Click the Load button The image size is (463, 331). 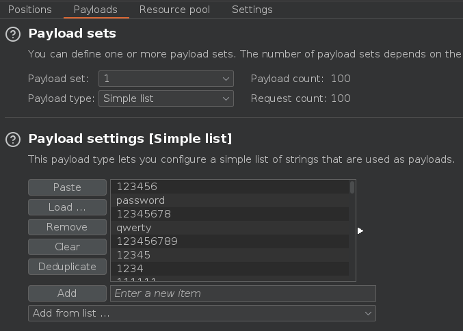67,207
